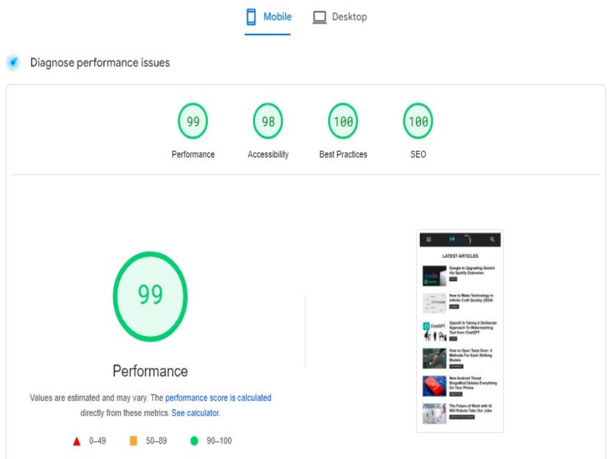The image size is (613, 459).
Task: Click the '50–89' range label
Action: [x=156, y=441]
